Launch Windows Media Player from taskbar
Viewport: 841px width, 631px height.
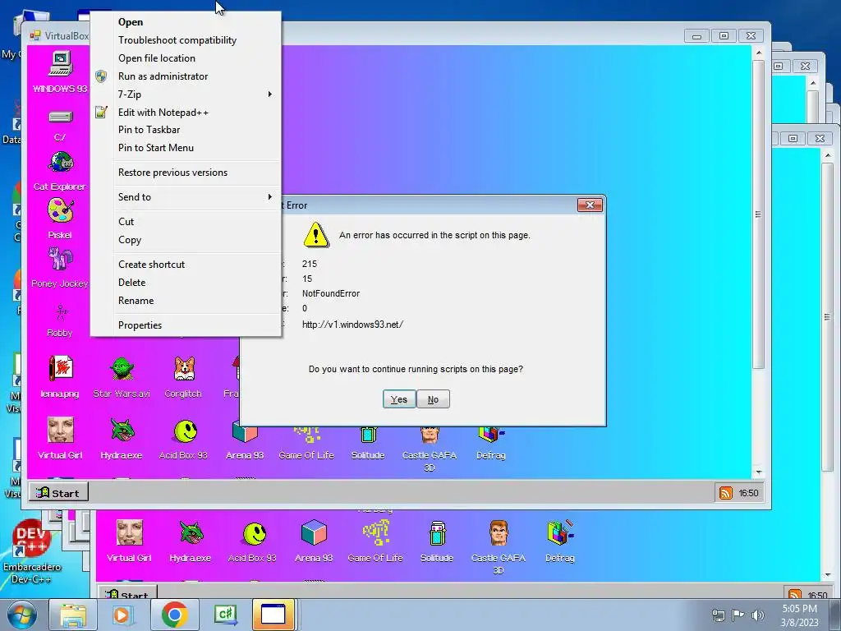pyautogui.click(x=122, y=615)
